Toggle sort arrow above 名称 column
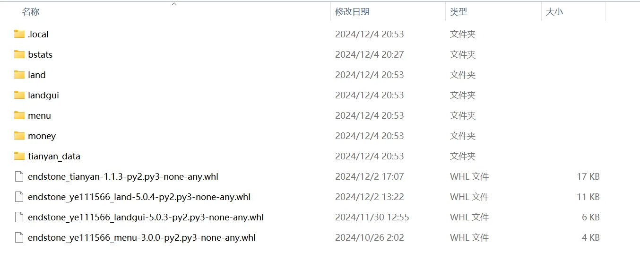This screenshot has height=279, width=640. [x=174, y=4]
